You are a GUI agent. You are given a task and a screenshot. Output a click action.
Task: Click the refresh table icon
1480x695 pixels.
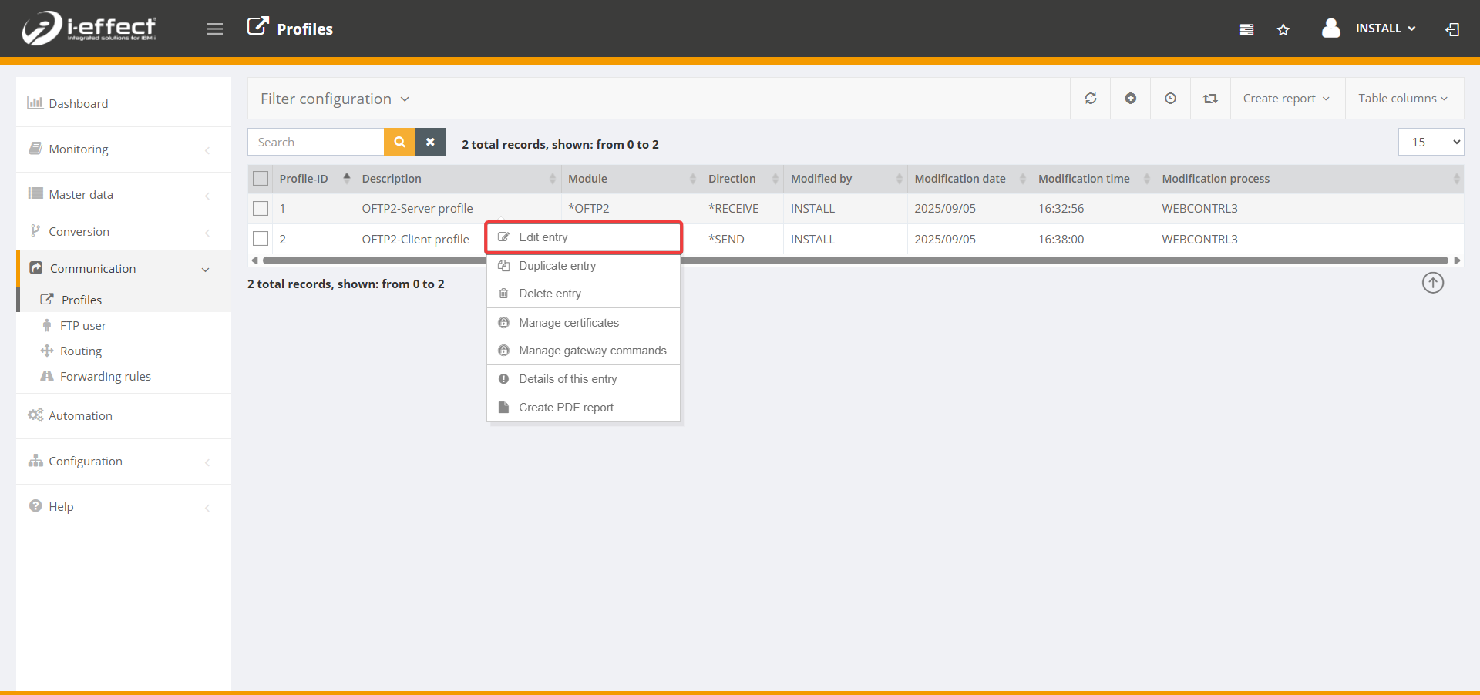(x=1090, y=99)
